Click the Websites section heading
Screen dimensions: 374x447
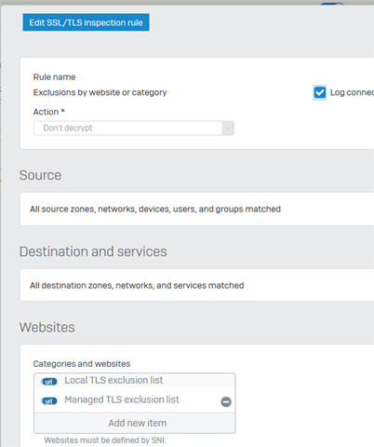pos(47,328)
